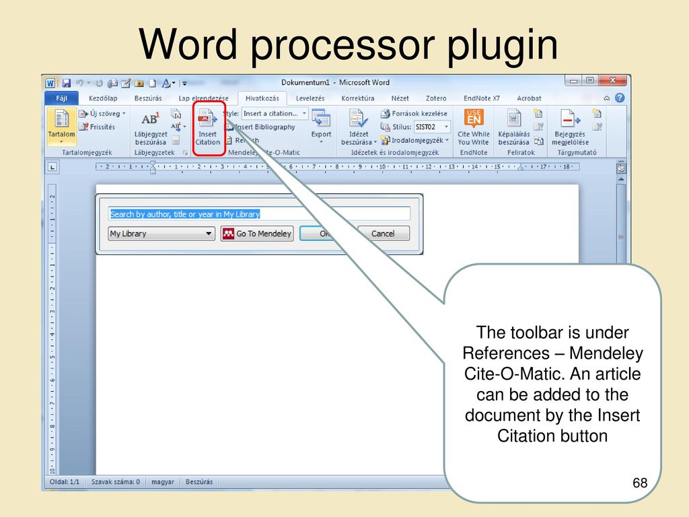This screenshot has height=517, width=689.
Task: Switch to the Nézet tab
Action: [x=400, y=98]
